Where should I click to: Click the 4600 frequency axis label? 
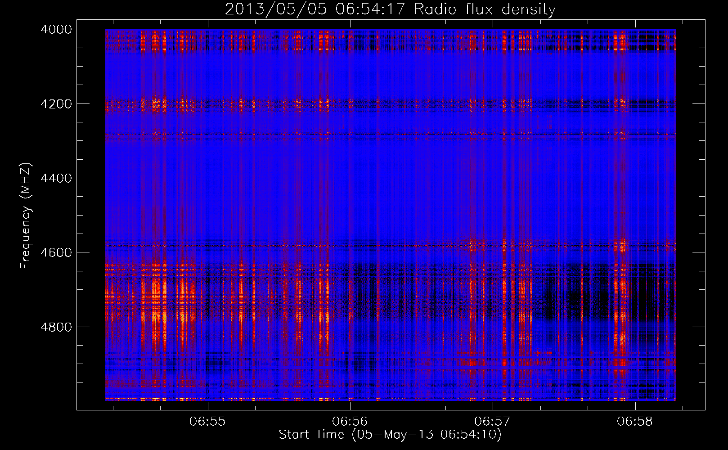point(56,252)
